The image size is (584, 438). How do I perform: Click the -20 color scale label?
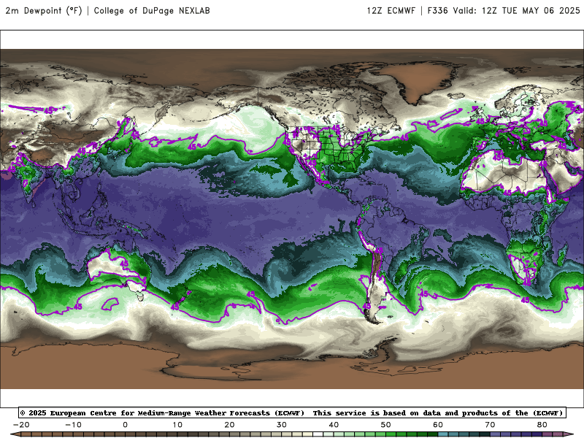(21, 425)
